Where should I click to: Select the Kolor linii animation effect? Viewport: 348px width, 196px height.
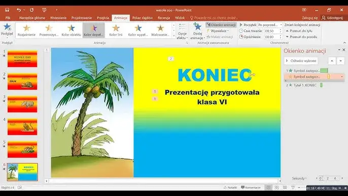(116, 30)
